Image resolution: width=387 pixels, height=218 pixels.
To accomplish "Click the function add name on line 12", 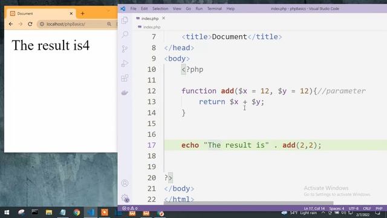I will click(x=227, y=91).
